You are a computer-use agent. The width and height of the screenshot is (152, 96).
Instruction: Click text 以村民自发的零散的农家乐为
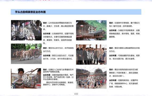pos(60,23)
